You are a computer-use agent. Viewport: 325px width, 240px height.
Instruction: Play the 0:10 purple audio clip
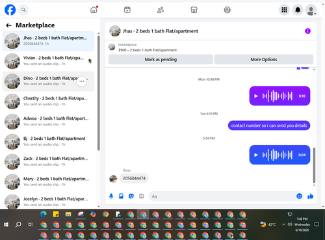pyautogui.click(x=256, y=96)
